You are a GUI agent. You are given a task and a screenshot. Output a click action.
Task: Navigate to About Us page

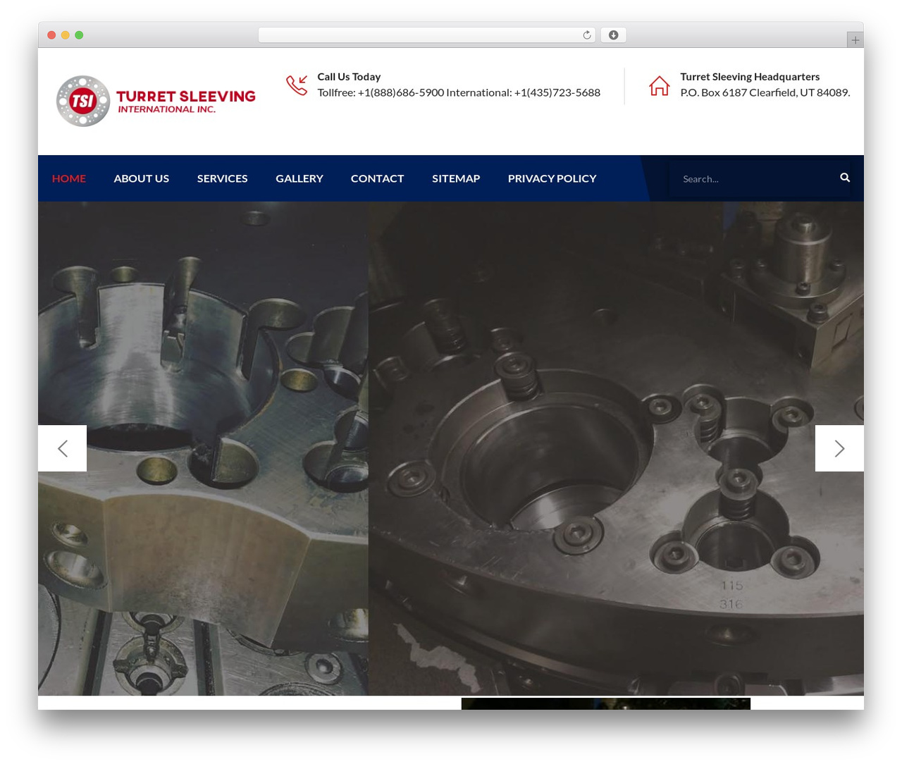coord(142,178)
